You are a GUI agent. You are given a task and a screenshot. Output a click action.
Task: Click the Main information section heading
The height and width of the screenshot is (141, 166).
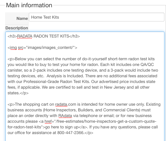29,5
